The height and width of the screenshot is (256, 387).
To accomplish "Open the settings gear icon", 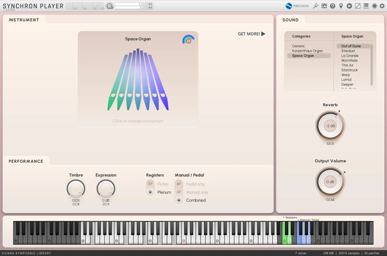I will click(382, 6).
